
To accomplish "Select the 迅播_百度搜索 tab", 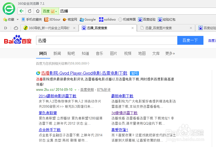I will (x=107, y=28).
